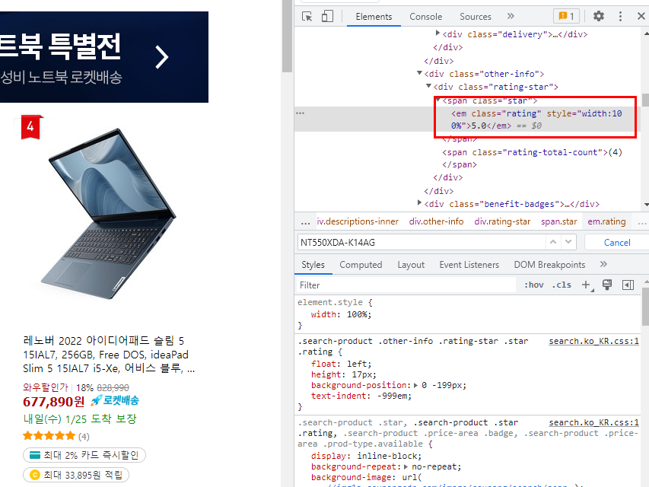The height and width of the screenshot is (487, 649).
Task: Show more styles pane tabs
Action: (603, 264)
